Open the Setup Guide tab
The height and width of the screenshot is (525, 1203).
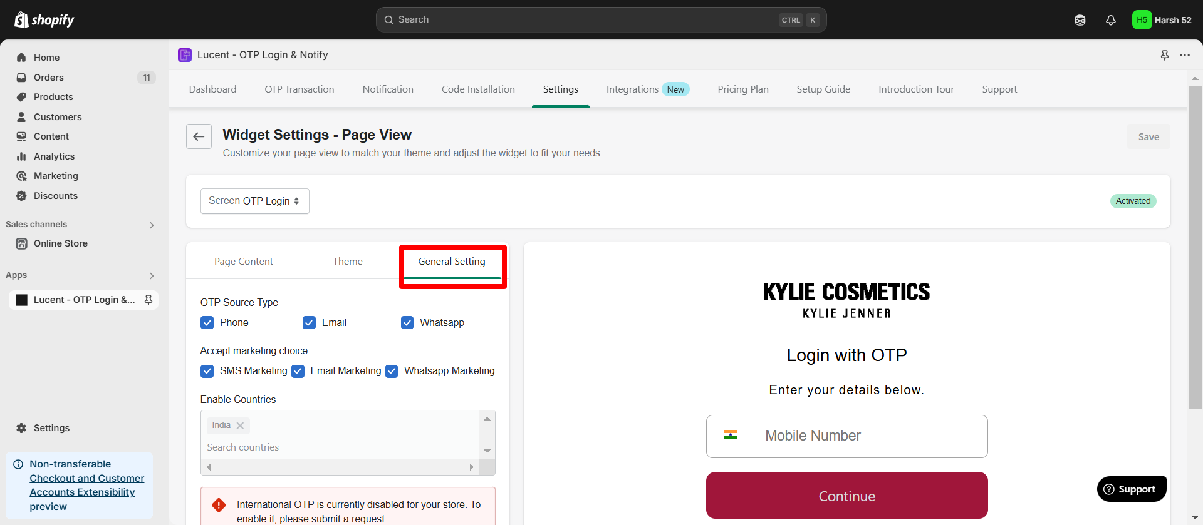(823, 89)
